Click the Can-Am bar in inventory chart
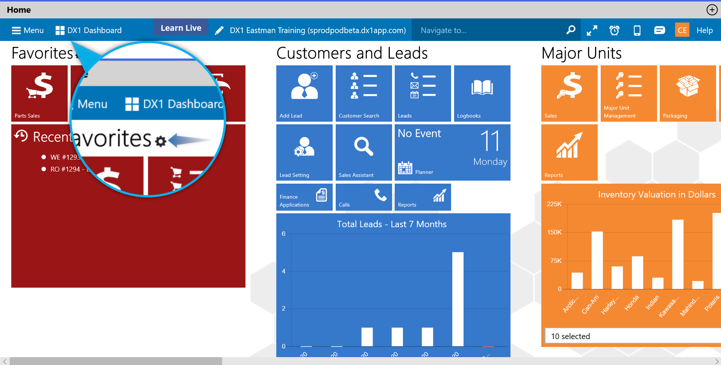The image size is (721, 365). point(597,260)
